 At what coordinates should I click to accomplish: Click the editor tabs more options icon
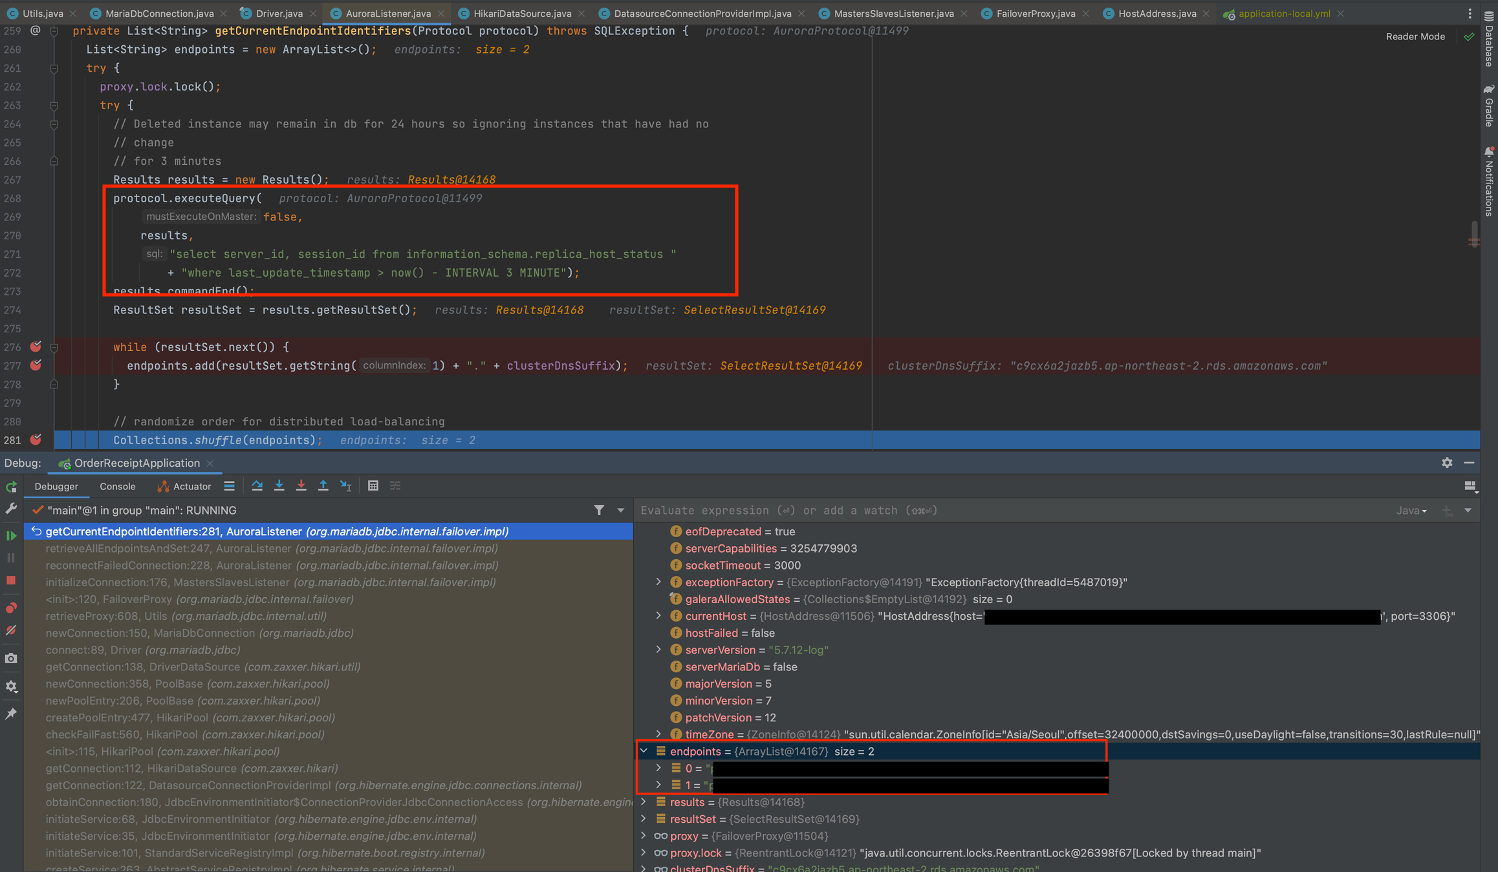(1470, 14)
